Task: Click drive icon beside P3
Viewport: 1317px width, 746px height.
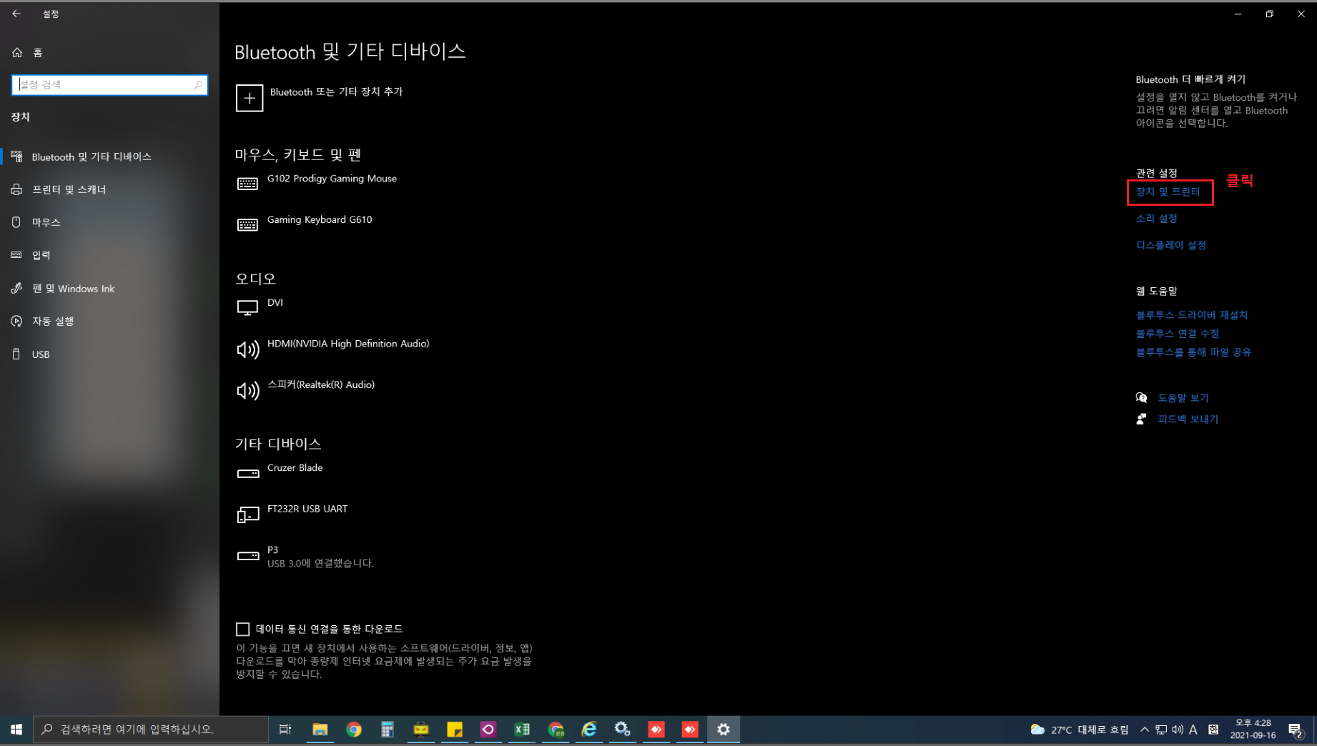Action: (x=247, y=556)
